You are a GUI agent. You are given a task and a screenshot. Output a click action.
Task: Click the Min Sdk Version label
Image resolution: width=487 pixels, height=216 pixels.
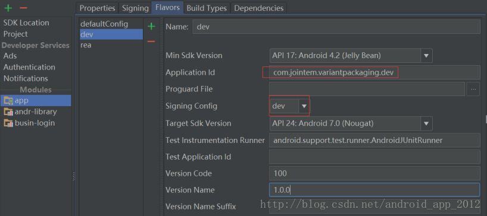[x=194, y=56]
